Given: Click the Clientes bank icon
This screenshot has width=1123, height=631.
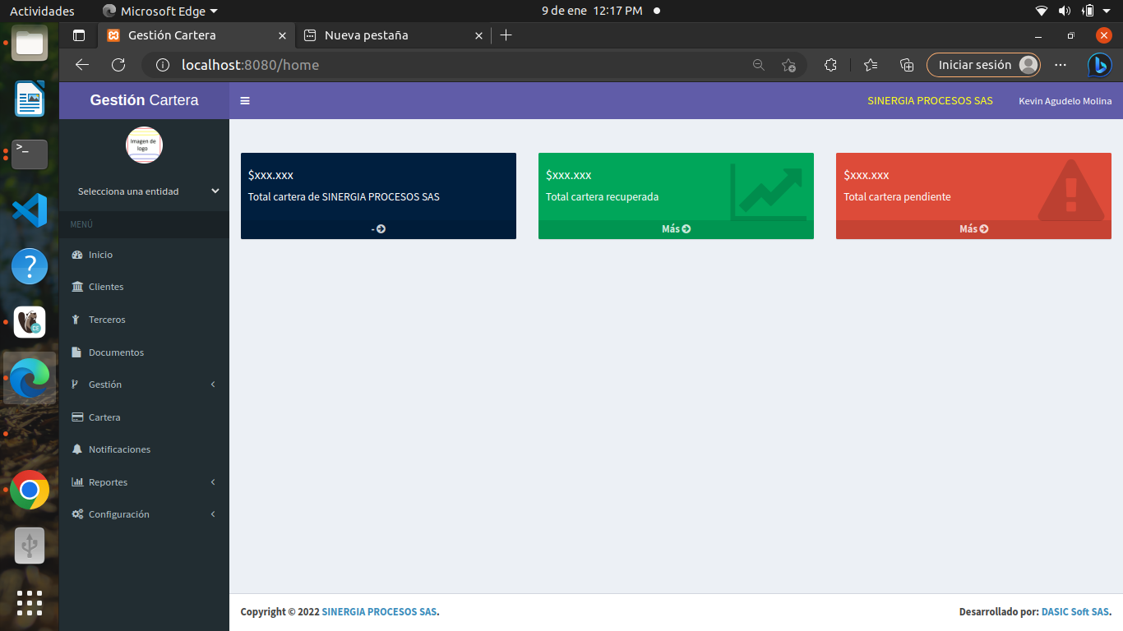Looking at the screenshot, I should click(x=77, y=287).
